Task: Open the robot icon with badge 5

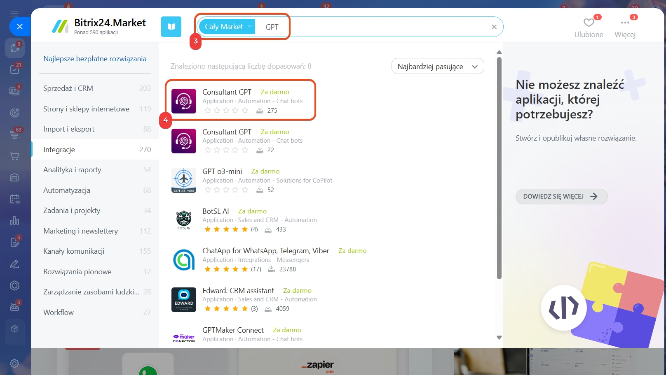Action: [x=15, y=307]
